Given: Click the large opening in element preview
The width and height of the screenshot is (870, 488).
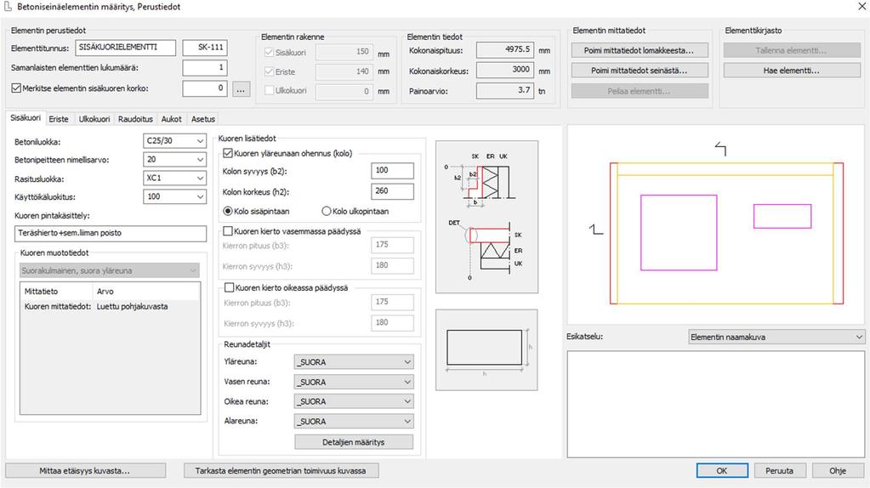Looking at the screenshot, I should tap(679, 232).
